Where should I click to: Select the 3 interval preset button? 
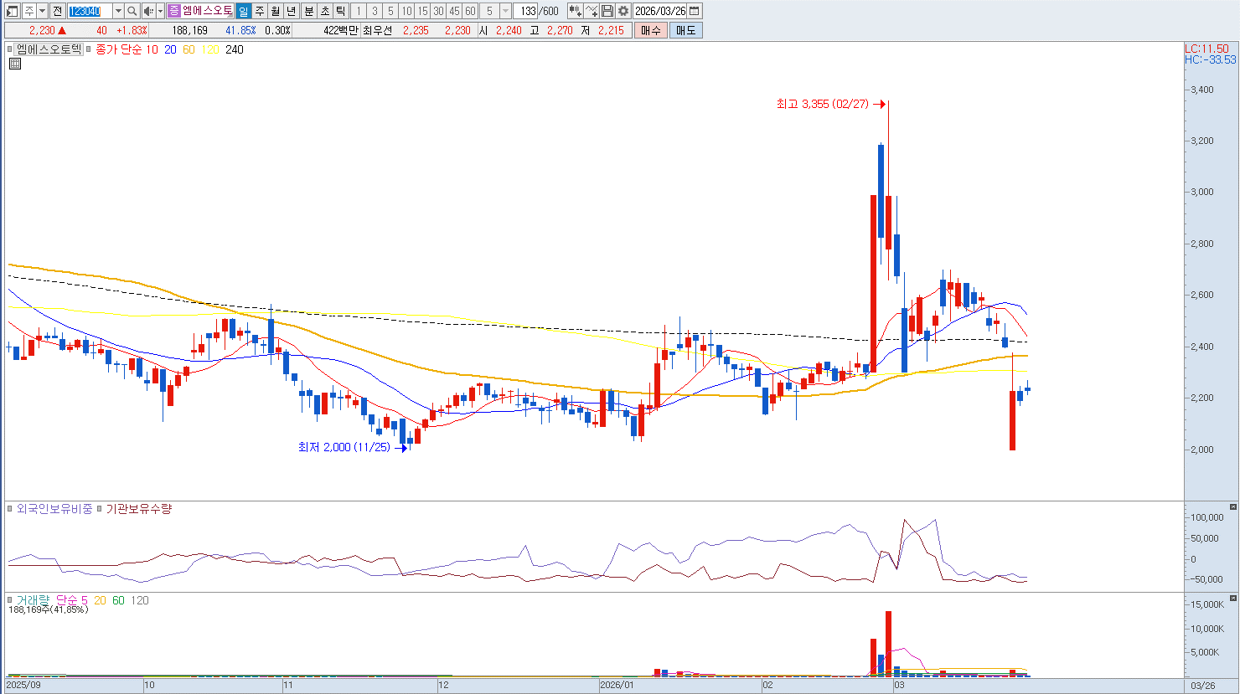pyautogui.click(x=375, y=11)
